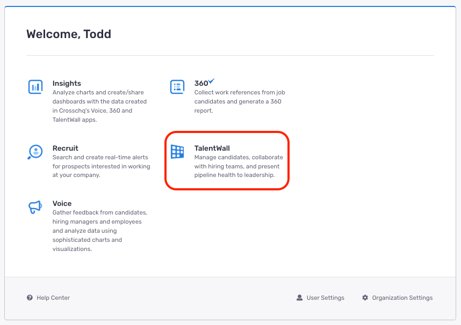Screen dimensions: 461x325
Task: Click the Voice megaphone icon
Action: (x=35, y=206)
